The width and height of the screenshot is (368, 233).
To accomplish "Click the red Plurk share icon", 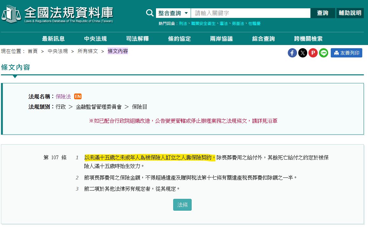I will click(313, 53).
